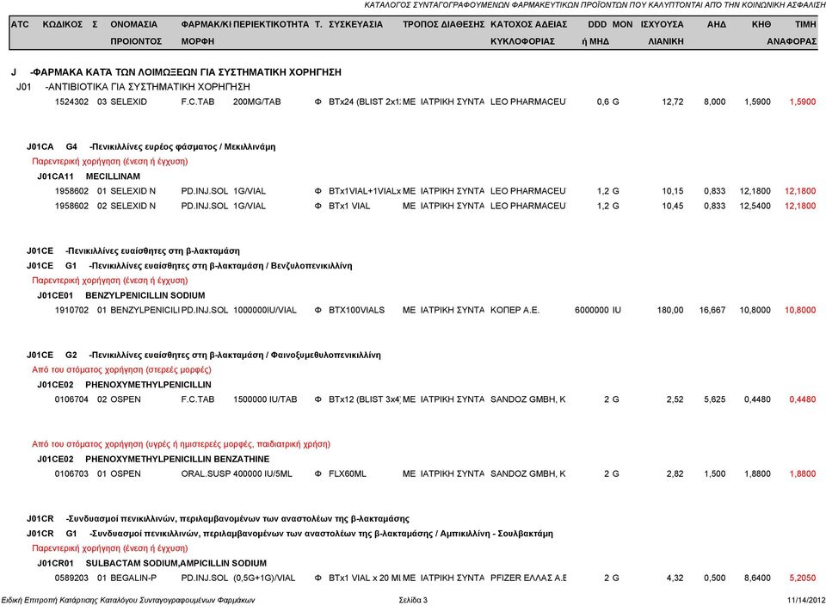Click the PHENOXYMETHYLPENICILLIN BENZATHINE substance name
Screen dimensions: 826x606
coord(177,460)
